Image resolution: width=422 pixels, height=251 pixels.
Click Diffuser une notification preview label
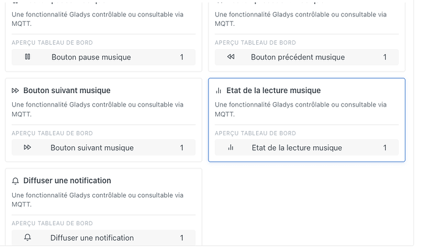(x=92, y=238)
